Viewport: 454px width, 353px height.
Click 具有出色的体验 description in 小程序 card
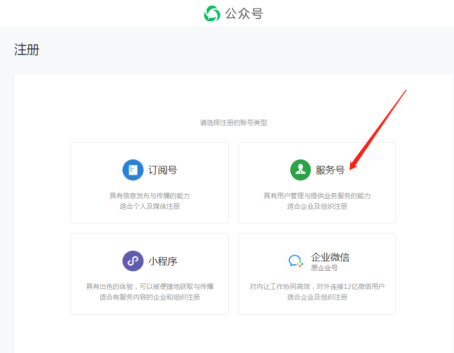(150, 286)
